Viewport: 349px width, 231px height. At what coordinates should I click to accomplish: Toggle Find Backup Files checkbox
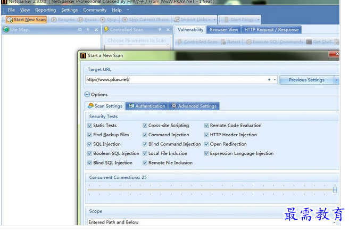[x=90, y=135]
